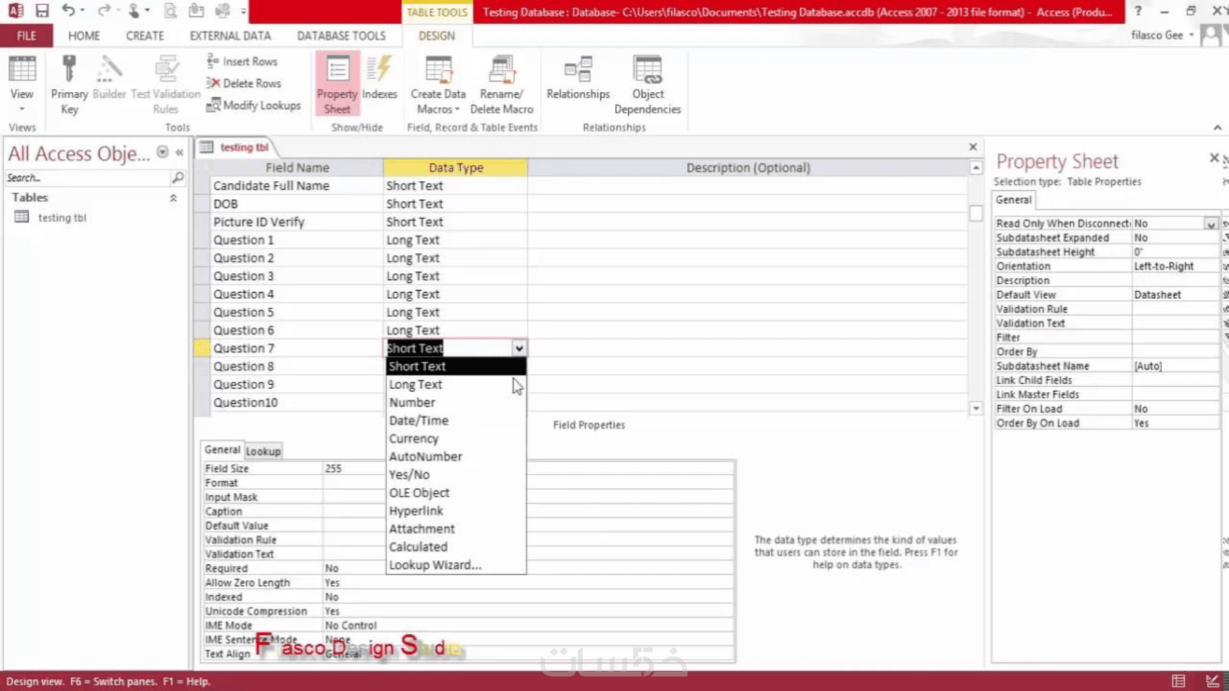Select the row selector for Question 7
This screenshot has width=1229, height=691.
point(201,349)
